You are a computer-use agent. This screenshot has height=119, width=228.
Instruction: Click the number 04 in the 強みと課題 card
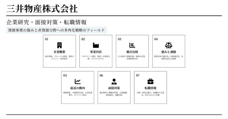point(156,39)
